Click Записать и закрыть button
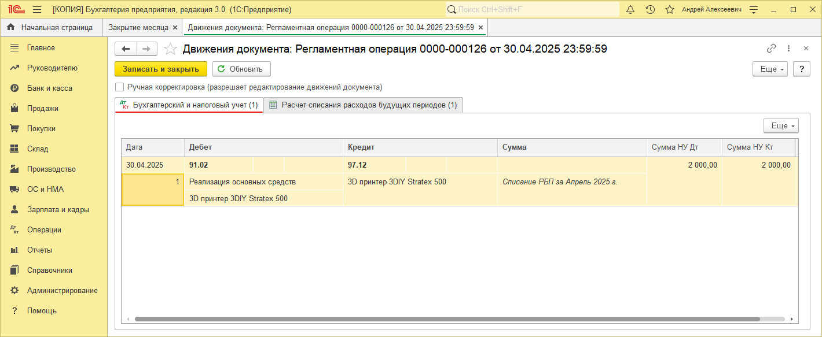This screenshot has width=822, height=337. 161,69
